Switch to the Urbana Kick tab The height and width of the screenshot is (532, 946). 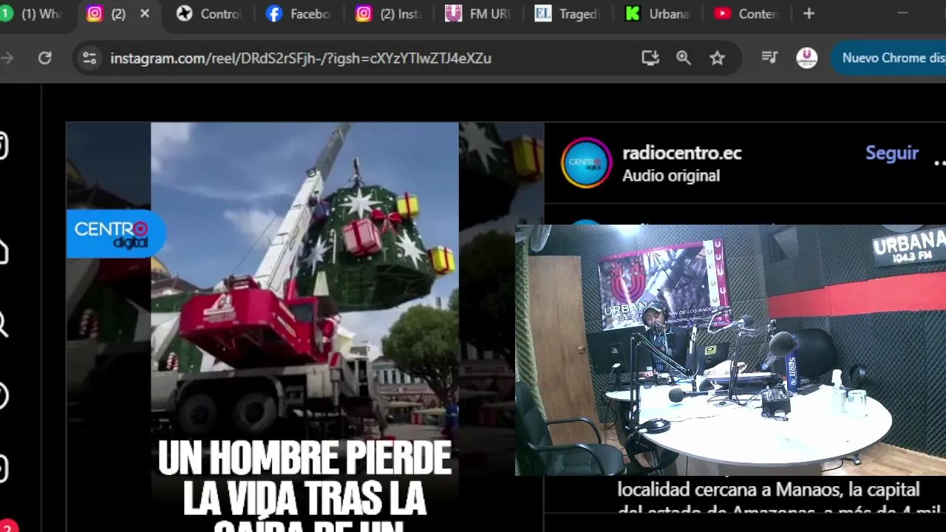pyautogui.click(x=656, y=13)
